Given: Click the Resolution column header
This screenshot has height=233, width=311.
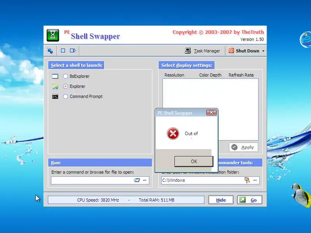Looking at the screenshot, I should pyautogui.click(x=174, y=75).
